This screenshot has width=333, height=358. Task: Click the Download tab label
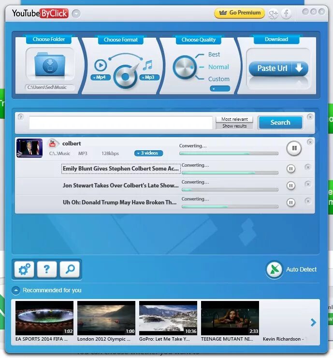[276, 39]
